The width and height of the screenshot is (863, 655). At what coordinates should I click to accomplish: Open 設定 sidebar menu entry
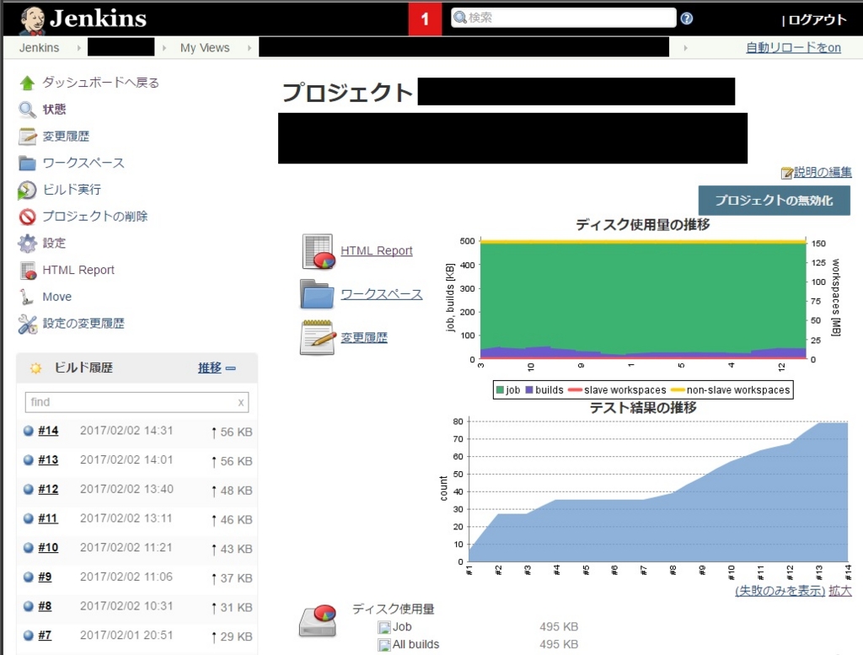(54, 243)
